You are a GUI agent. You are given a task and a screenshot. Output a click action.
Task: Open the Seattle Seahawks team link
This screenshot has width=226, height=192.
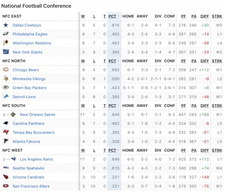pos(28,168)
